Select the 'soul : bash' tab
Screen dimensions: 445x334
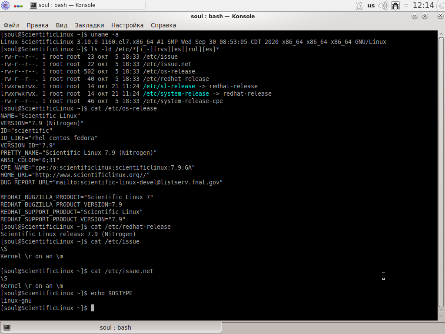click(x=111, y=327)
